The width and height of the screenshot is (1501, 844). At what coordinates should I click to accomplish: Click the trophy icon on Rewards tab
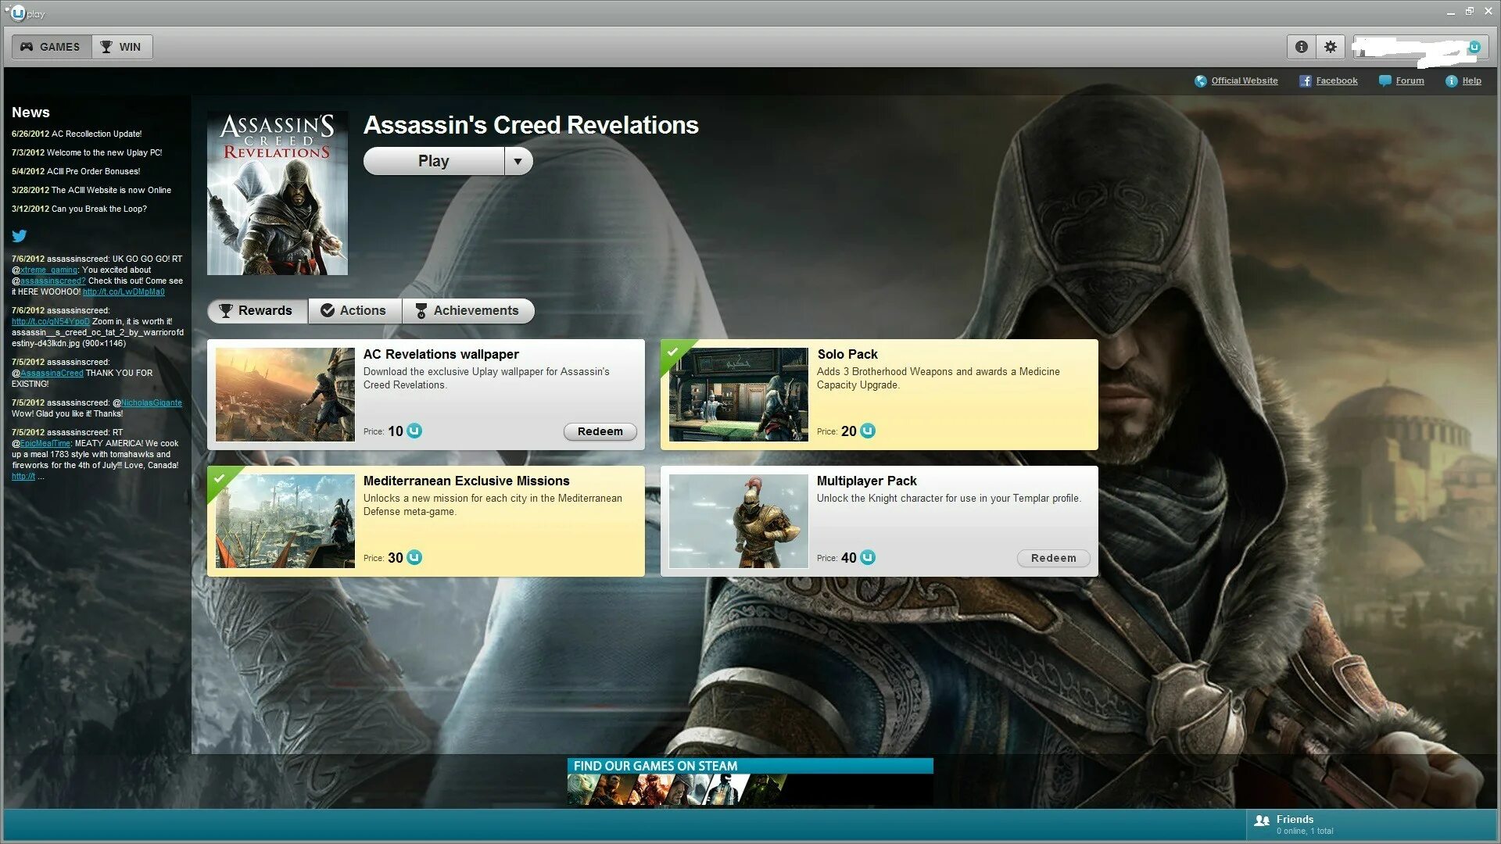[x=226, y=311]
